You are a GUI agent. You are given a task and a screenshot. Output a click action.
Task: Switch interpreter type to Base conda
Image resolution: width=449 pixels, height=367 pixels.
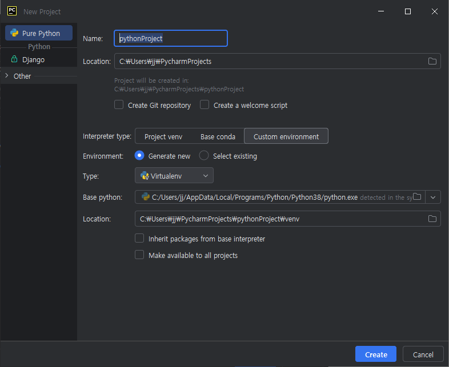(x=218, y=136)
